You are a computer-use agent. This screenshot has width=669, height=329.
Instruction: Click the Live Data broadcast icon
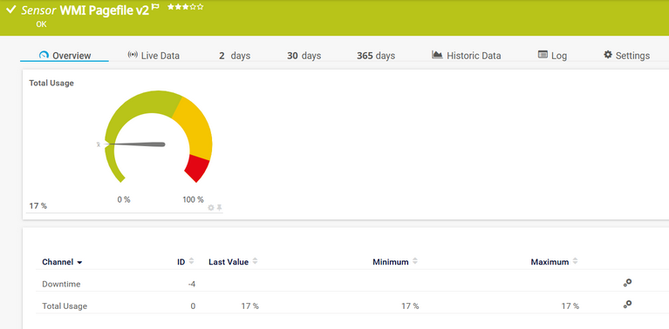133,55
